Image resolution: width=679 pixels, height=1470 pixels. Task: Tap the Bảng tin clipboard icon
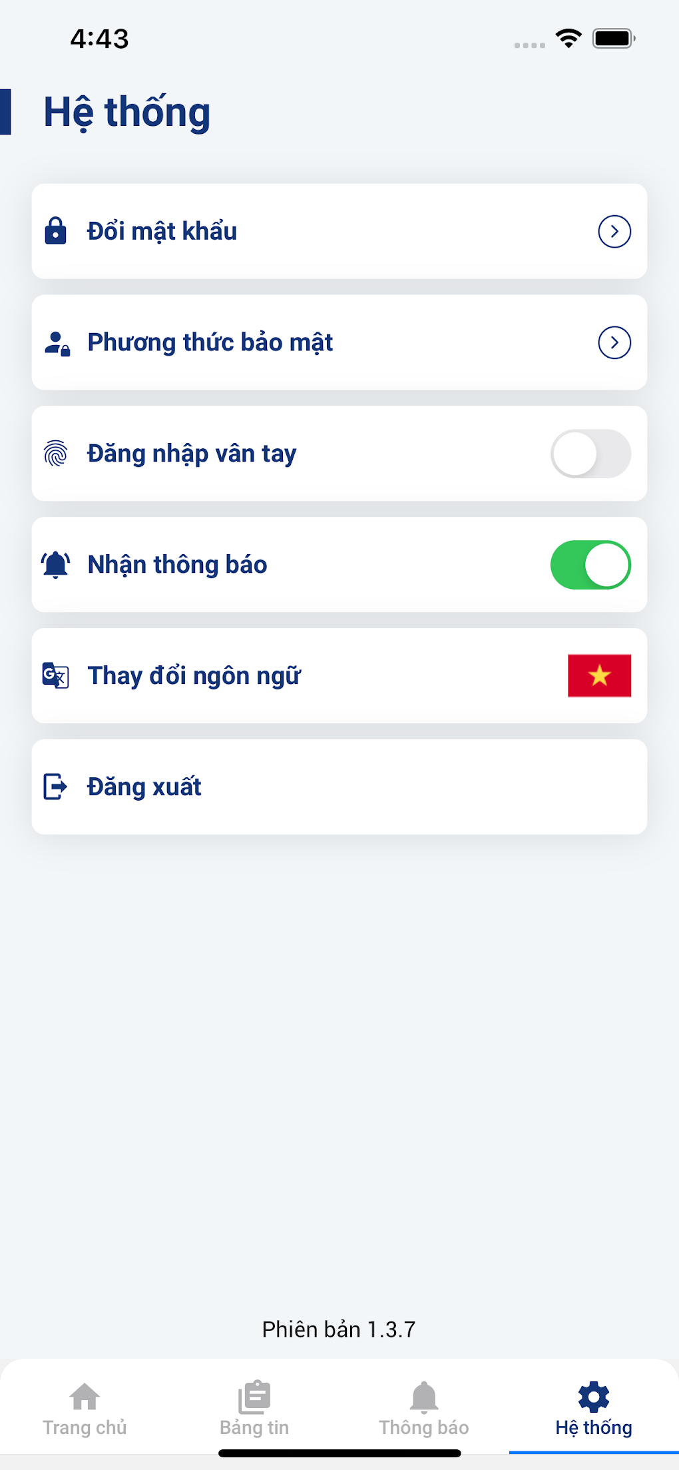tap(254, 1397)
